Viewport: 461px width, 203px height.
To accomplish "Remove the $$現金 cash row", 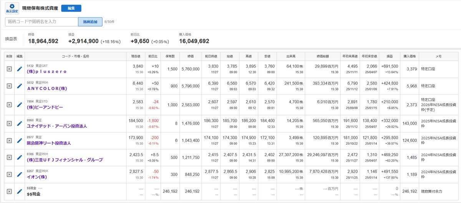I will point(9,191).
